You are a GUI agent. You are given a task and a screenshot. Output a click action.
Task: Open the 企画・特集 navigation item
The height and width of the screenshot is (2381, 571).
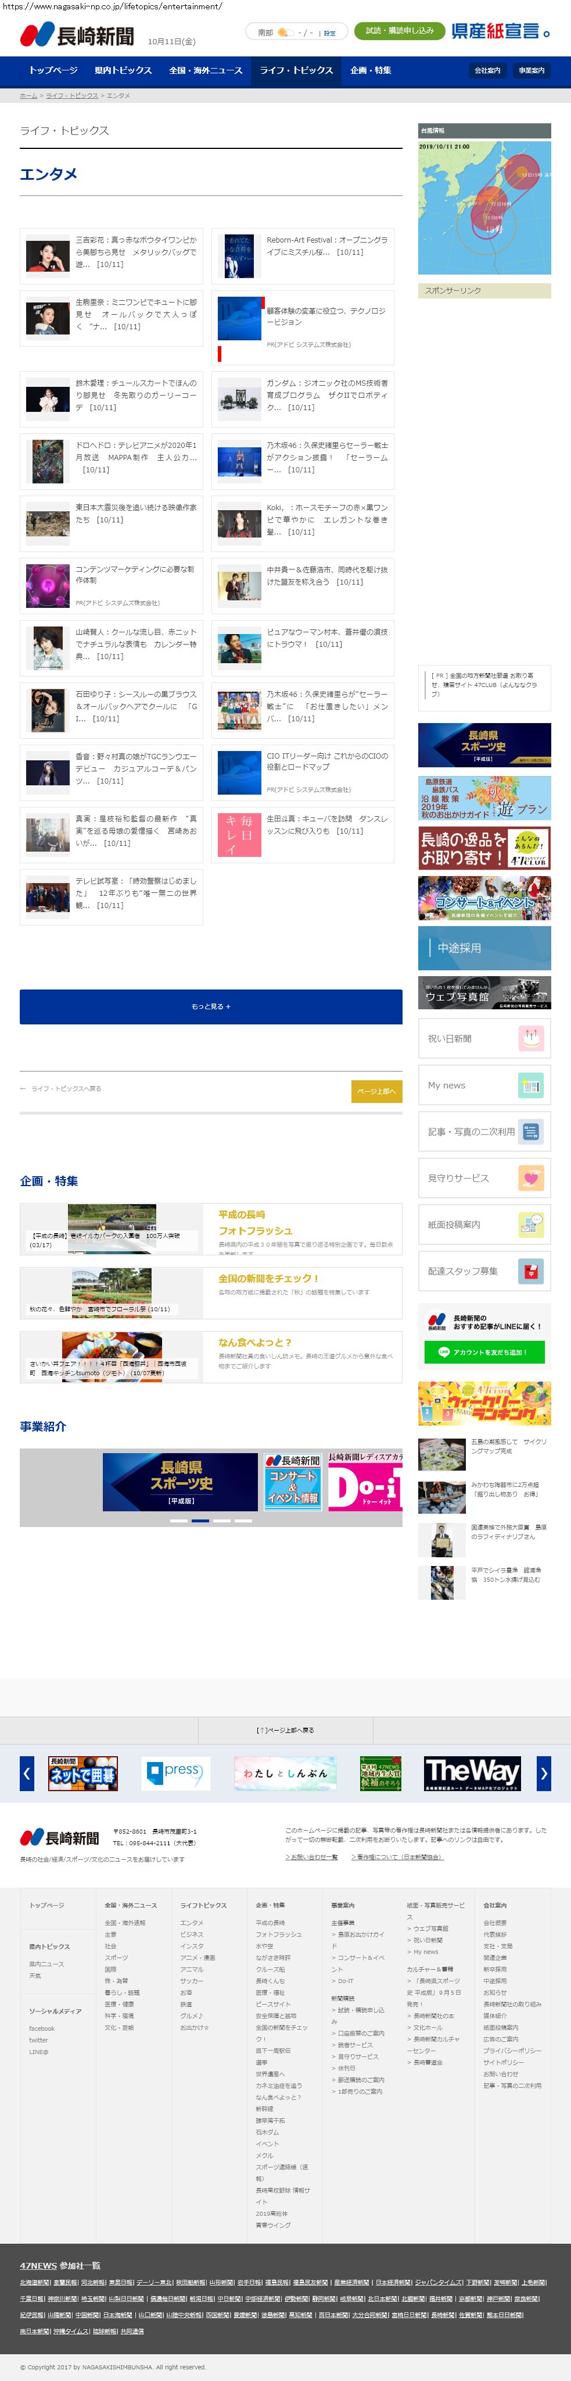pyautogui.click(x=371, y=70)
